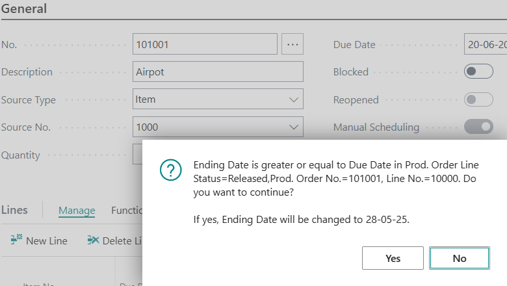Click into the Due Date field
Image resolution: width=507 pixels, height=286 pixels.
[x=486, y=44]
